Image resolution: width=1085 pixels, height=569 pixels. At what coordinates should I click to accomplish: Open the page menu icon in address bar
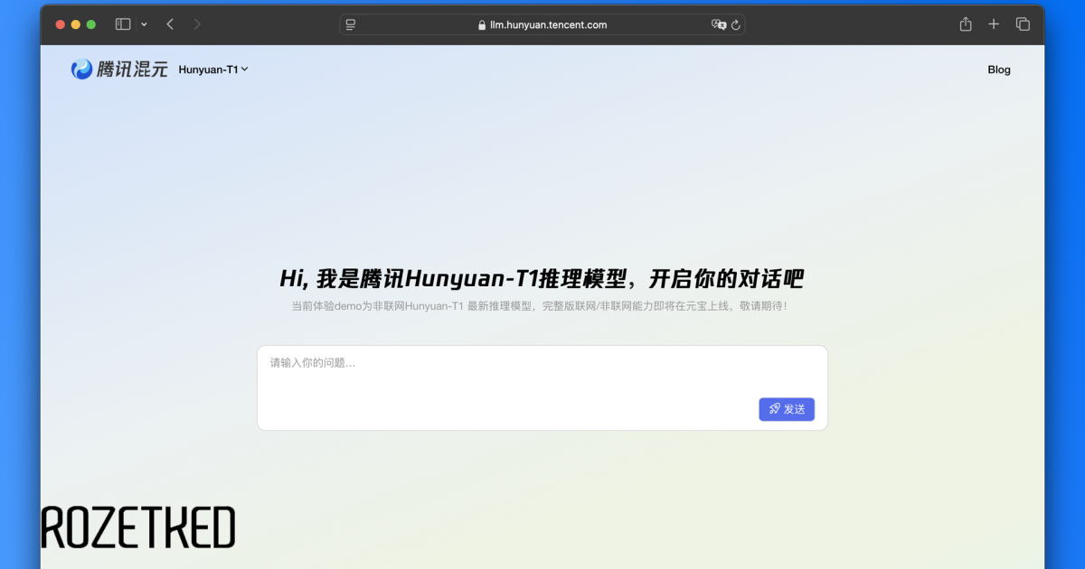pyautogui.click(x=351, y=24)
